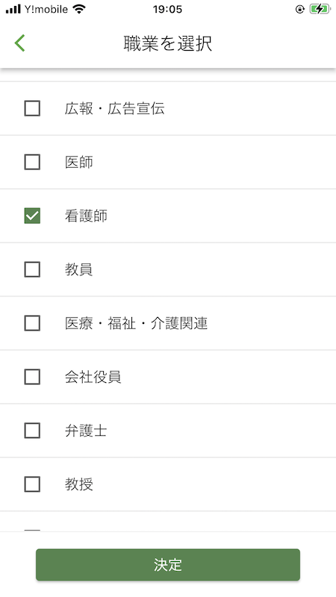Check the 会社役員 checkbox
This screenshot has height=597, width=336.
(32, 377)
